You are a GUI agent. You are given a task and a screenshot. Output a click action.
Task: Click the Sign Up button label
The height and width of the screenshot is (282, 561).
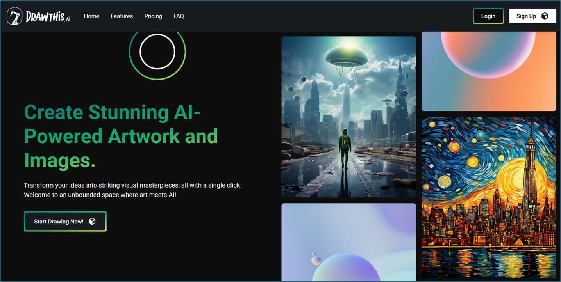[526, 16]
